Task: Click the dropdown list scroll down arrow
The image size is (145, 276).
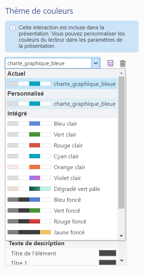Action: pyautogui.click(x=121, y=236)
